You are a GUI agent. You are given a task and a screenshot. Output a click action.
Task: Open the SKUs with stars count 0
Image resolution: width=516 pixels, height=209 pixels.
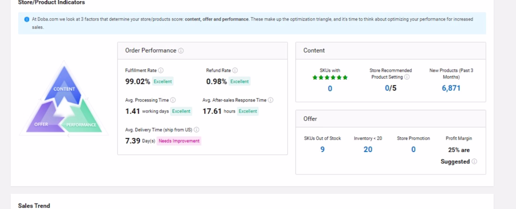pyautogui.click(x=330, y=89)
